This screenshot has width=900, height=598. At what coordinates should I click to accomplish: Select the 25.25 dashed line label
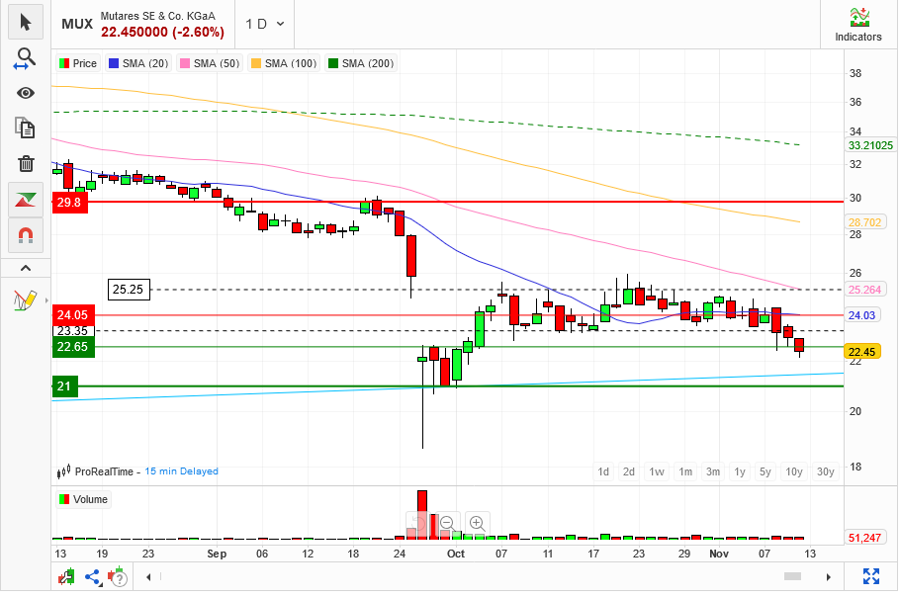(129, 290)
